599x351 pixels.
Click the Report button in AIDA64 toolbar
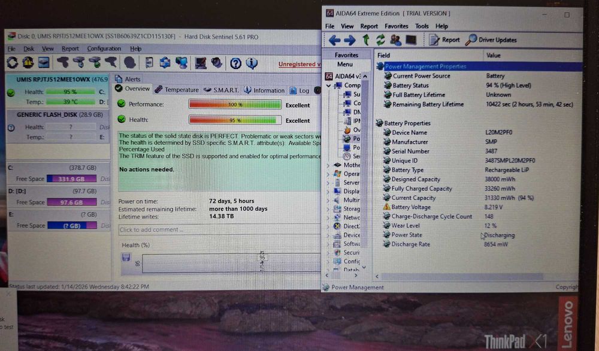click(x=444, y=40)
